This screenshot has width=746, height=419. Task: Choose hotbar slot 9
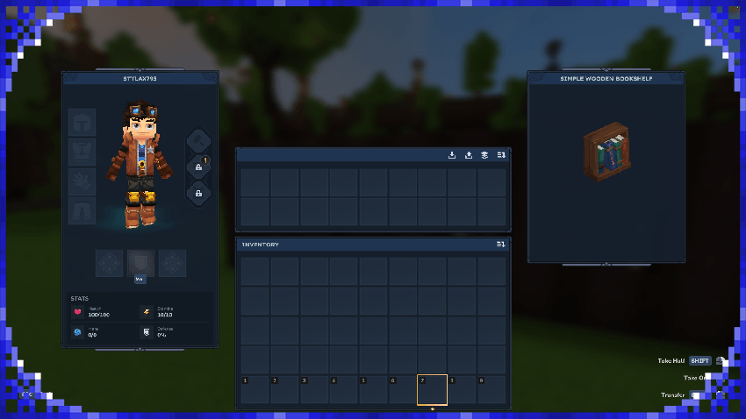click(491, 390)
